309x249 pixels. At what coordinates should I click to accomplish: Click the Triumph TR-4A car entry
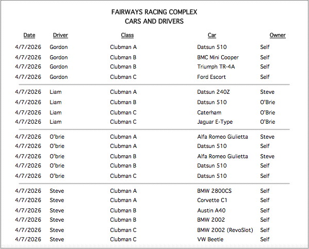click(x=216, y=67)
